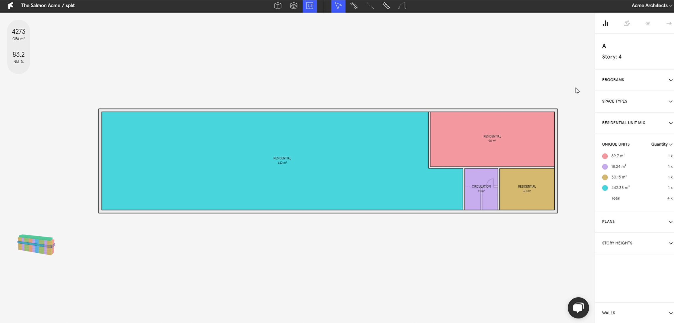This screenshot has height=323, width=674.
Task: Click the 3D building thumbnail preview
Action: click(x=36, y=245)
